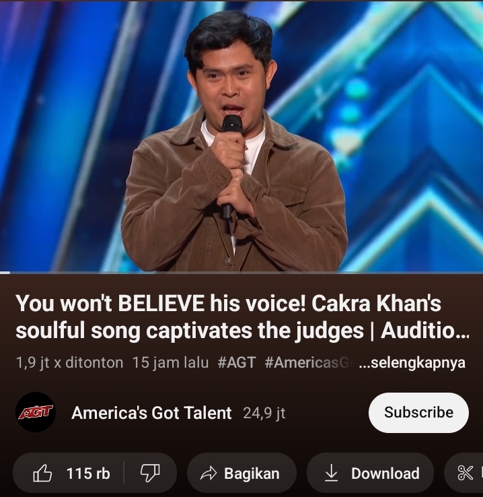The width and height of the screenshot is (483, 497).
Task: Open the AGT channel avatar
Action: tap(36, 412)
